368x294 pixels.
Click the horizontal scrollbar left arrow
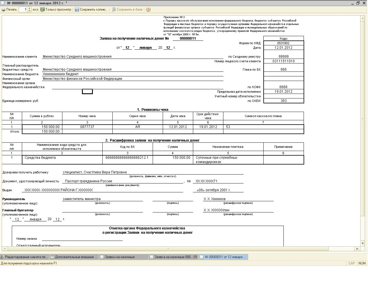tap(4, 249)
